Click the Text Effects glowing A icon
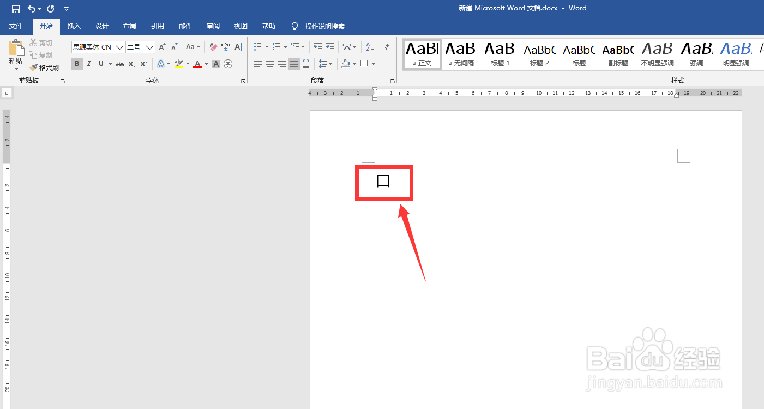 tap(161, 64)
